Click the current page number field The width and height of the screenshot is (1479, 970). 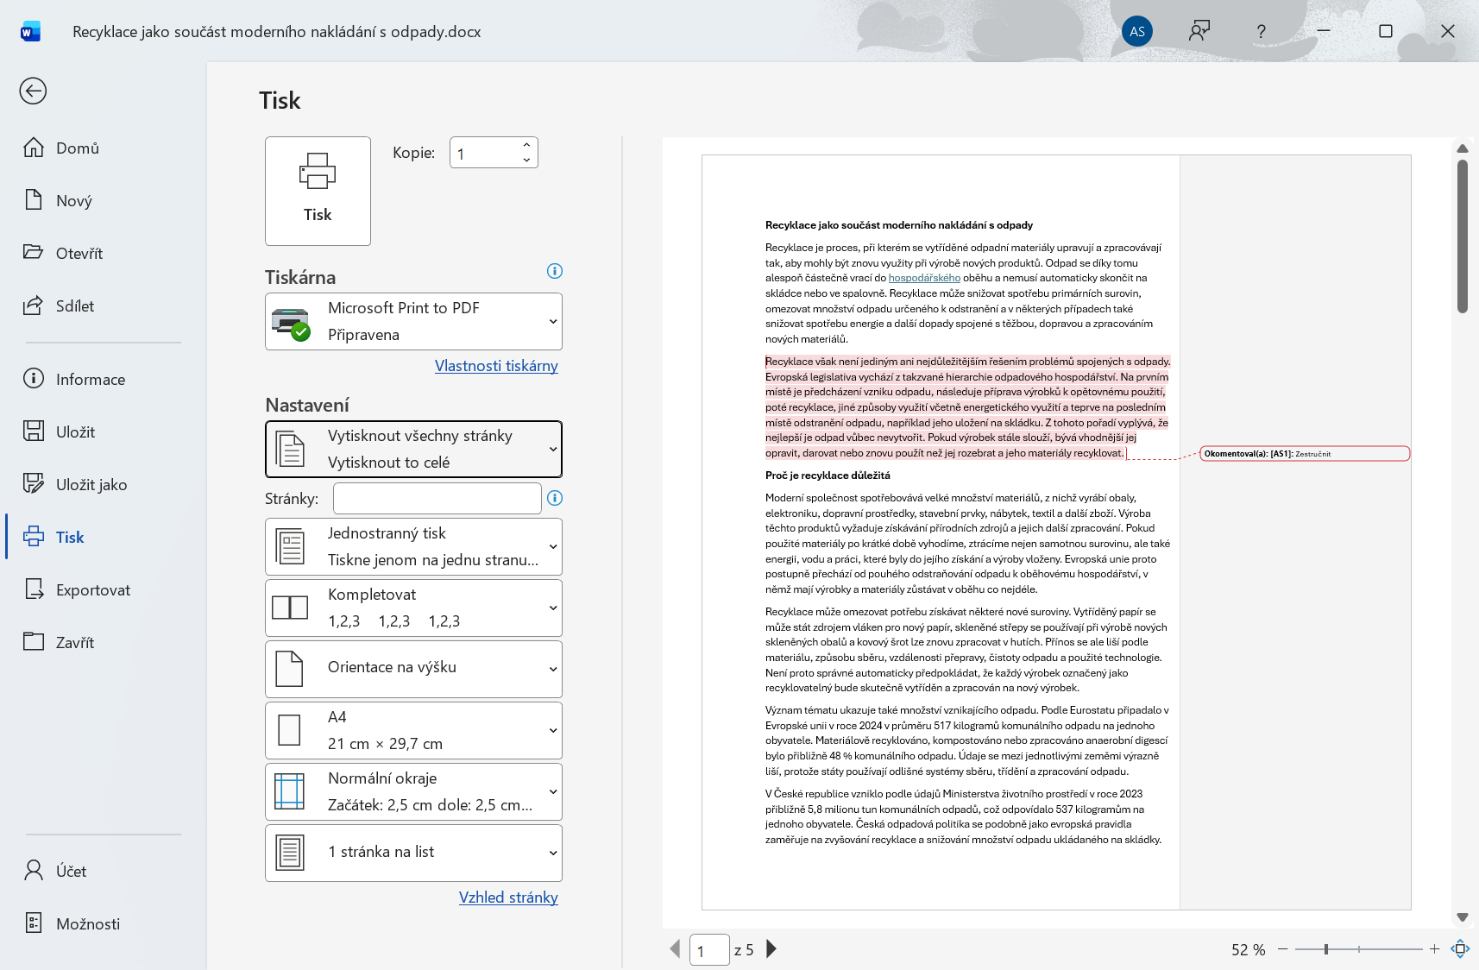(x=709, y=949)
